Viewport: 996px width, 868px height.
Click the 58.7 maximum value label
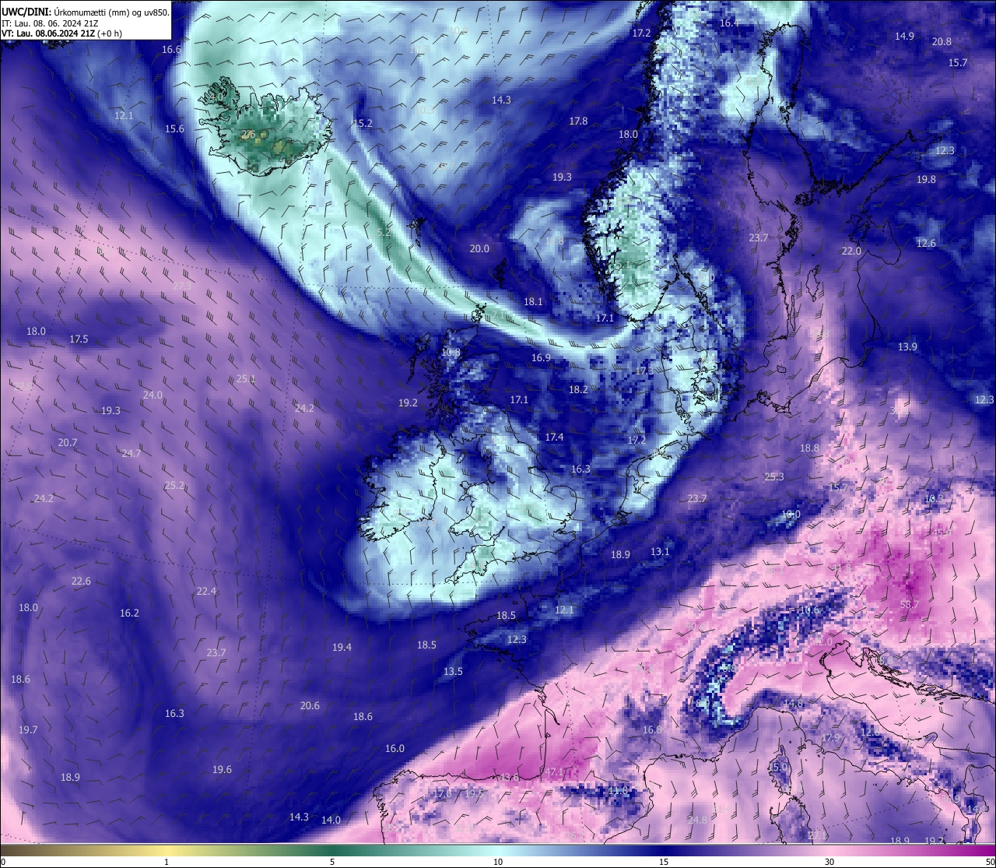point(910,604)
